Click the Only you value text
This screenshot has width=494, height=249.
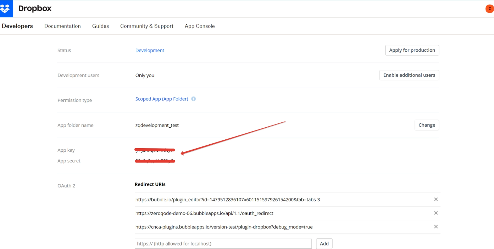[145, 75]
